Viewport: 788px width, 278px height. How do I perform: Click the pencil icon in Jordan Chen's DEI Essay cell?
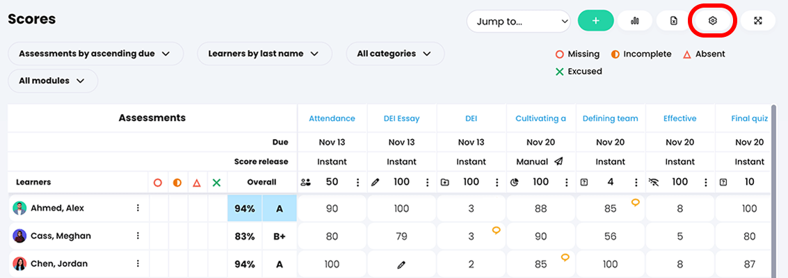tap(401, 265)
